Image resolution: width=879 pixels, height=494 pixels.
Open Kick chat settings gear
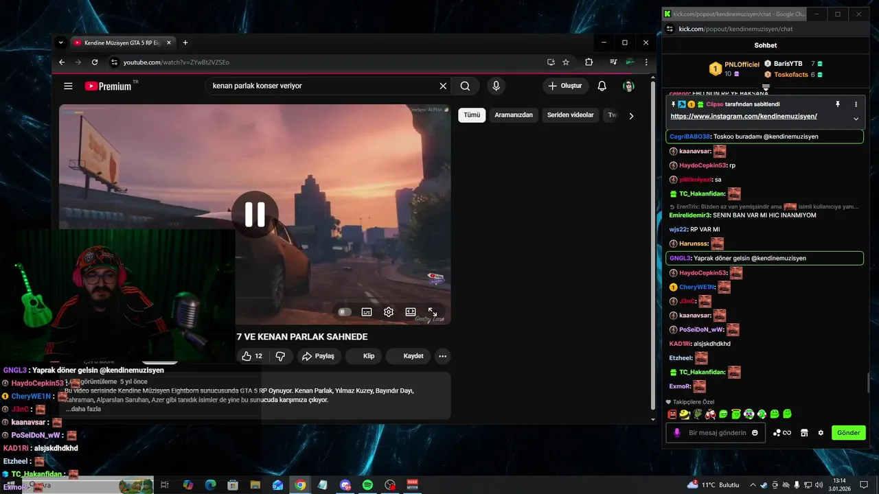click(821, 433)
